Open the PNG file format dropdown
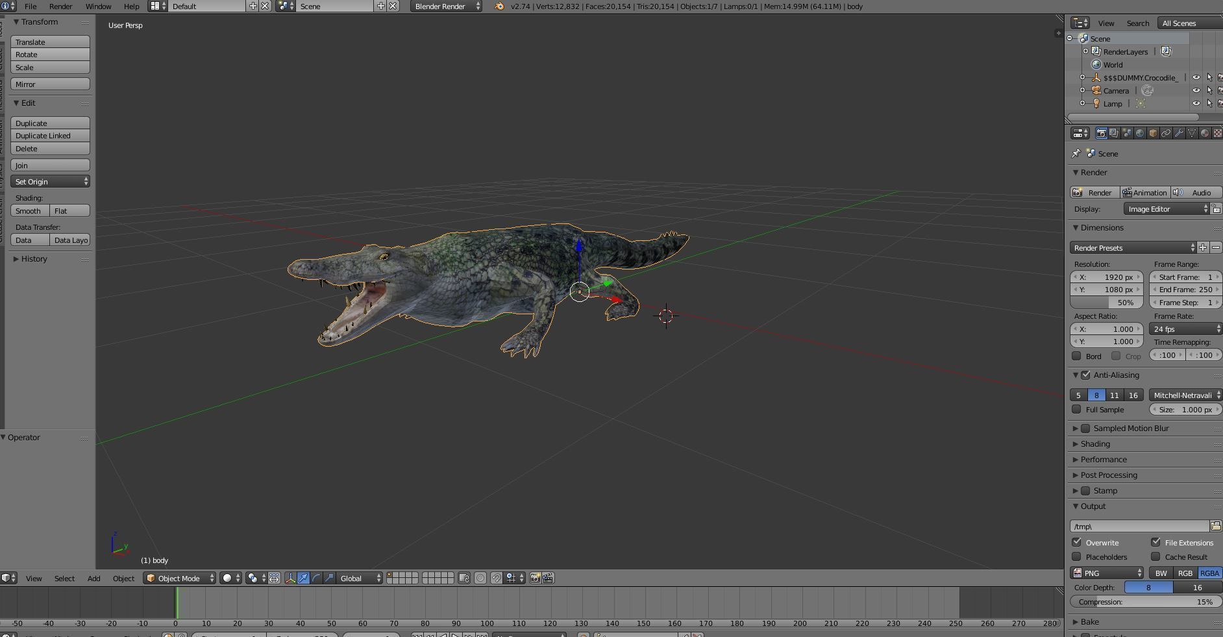This screenshot has width=1223, height=637. click(1107, 573)
